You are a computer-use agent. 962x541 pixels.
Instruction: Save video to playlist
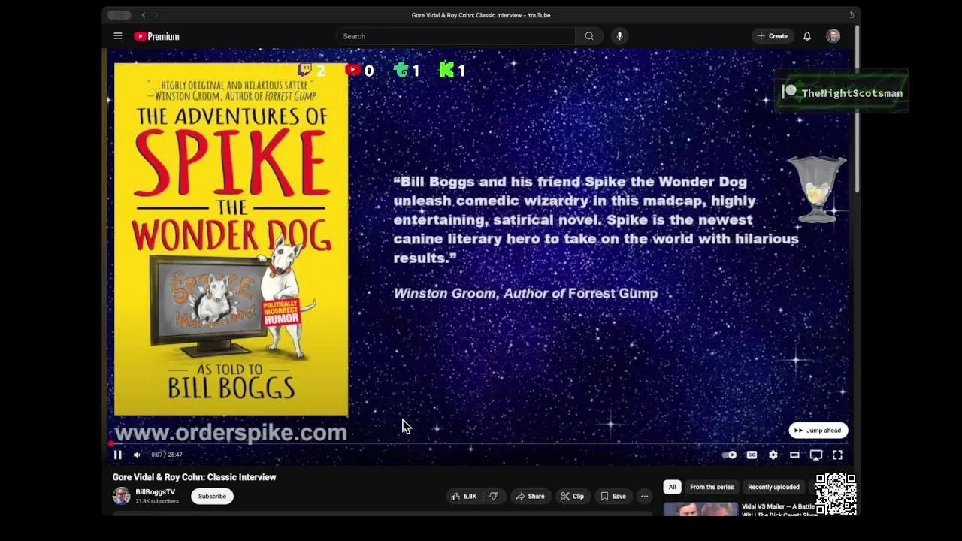pyautogui.click(x=613, y=496)
